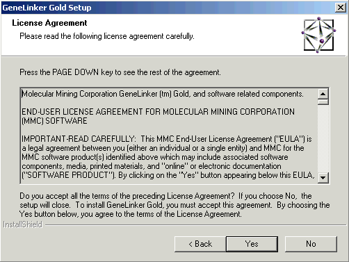Click the END-USER LICENSE AGREEMENT line in the text box
The height and width of the screenshot is (262, 349).
tap(158, 112)
